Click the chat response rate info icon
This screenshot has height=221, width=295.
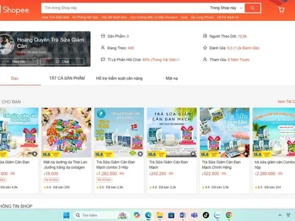coord(178,60)
